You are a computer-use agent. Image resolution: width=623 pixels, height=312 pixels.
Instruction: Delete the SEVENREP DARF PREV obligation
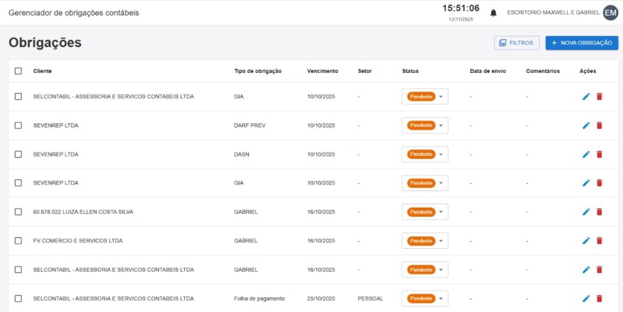(x=599, y=126)
